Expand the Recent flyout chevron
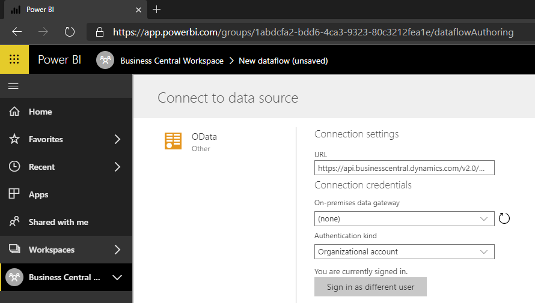535x303 pixels. (117, 167)
